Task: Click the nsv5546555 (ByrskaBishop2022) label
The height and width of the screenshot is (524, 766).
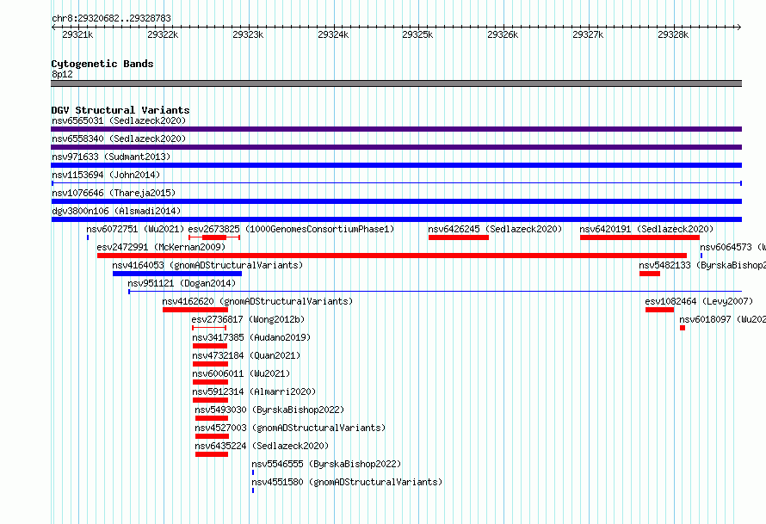Action: [326, 464]
